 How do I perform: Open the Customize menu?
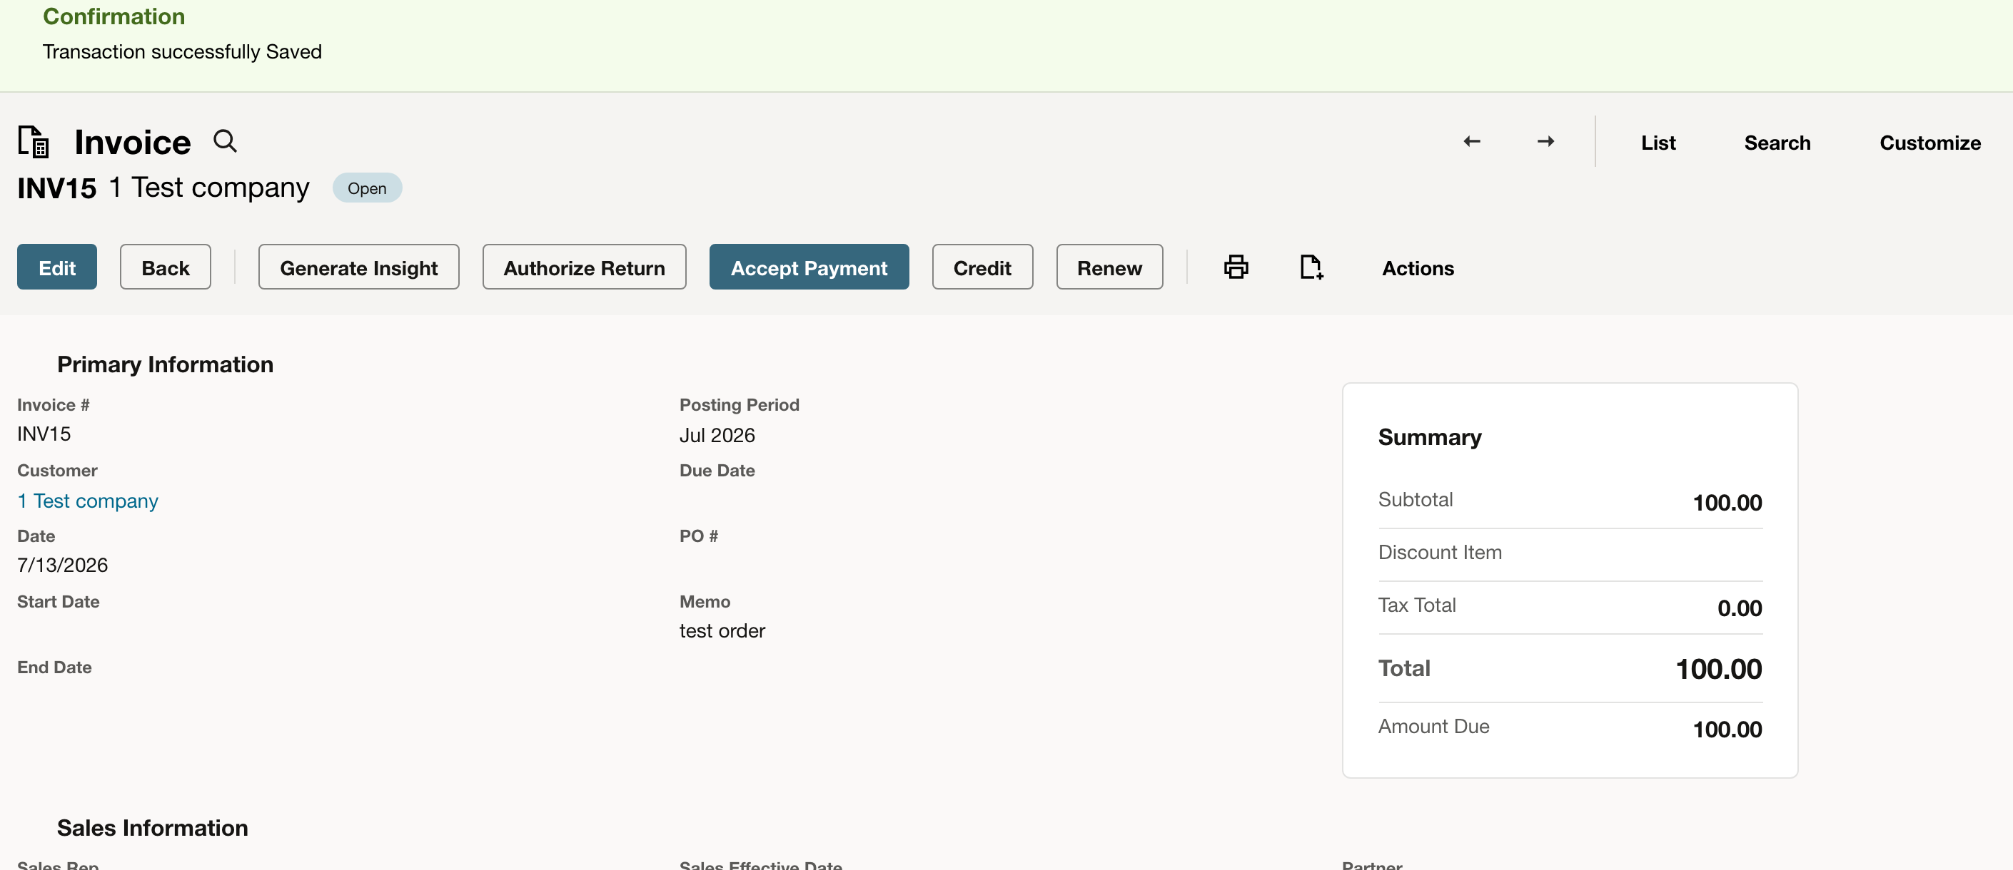(1929, 142)
